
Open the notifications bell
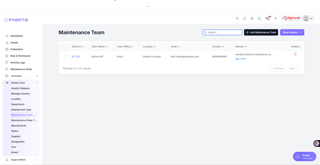point(244,18)
